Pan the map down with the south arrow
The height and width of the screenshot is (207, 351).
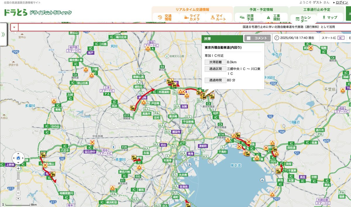18,163
